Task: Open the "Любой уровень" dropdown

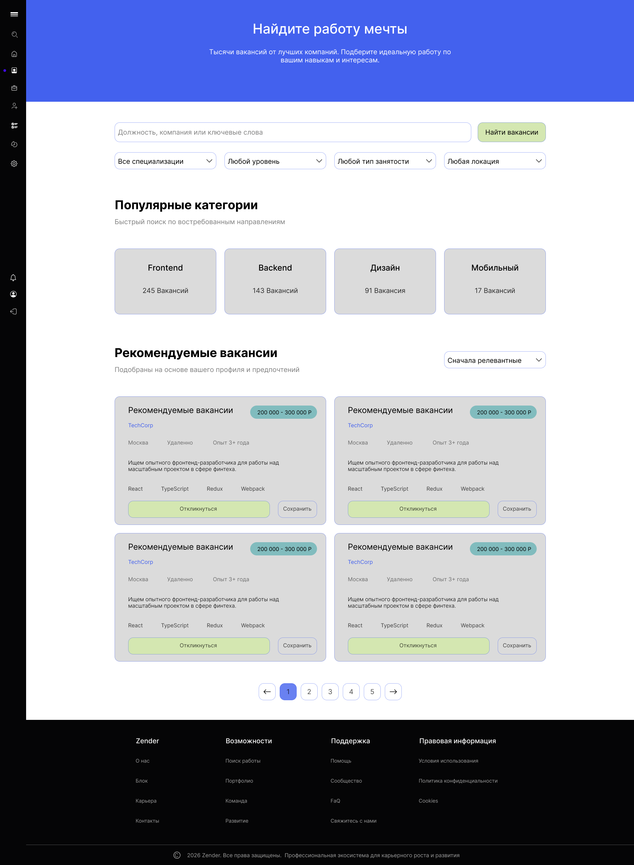Action: [x=275, y=161]
